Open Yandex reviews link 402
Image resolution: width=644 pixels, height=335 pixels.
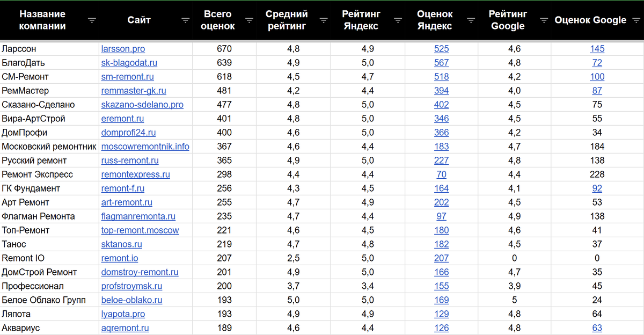pyautogui.click(x=442, y=105)
